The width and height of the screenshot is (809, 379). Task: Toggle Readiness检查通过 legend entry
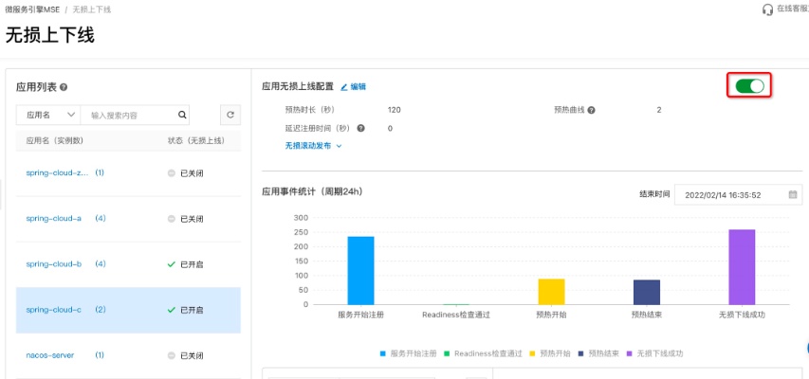[x=483, y=353]
